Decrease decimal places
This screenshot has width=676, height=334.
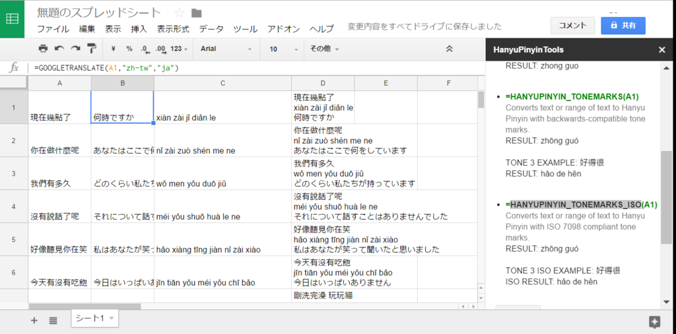tap(145, 49)
